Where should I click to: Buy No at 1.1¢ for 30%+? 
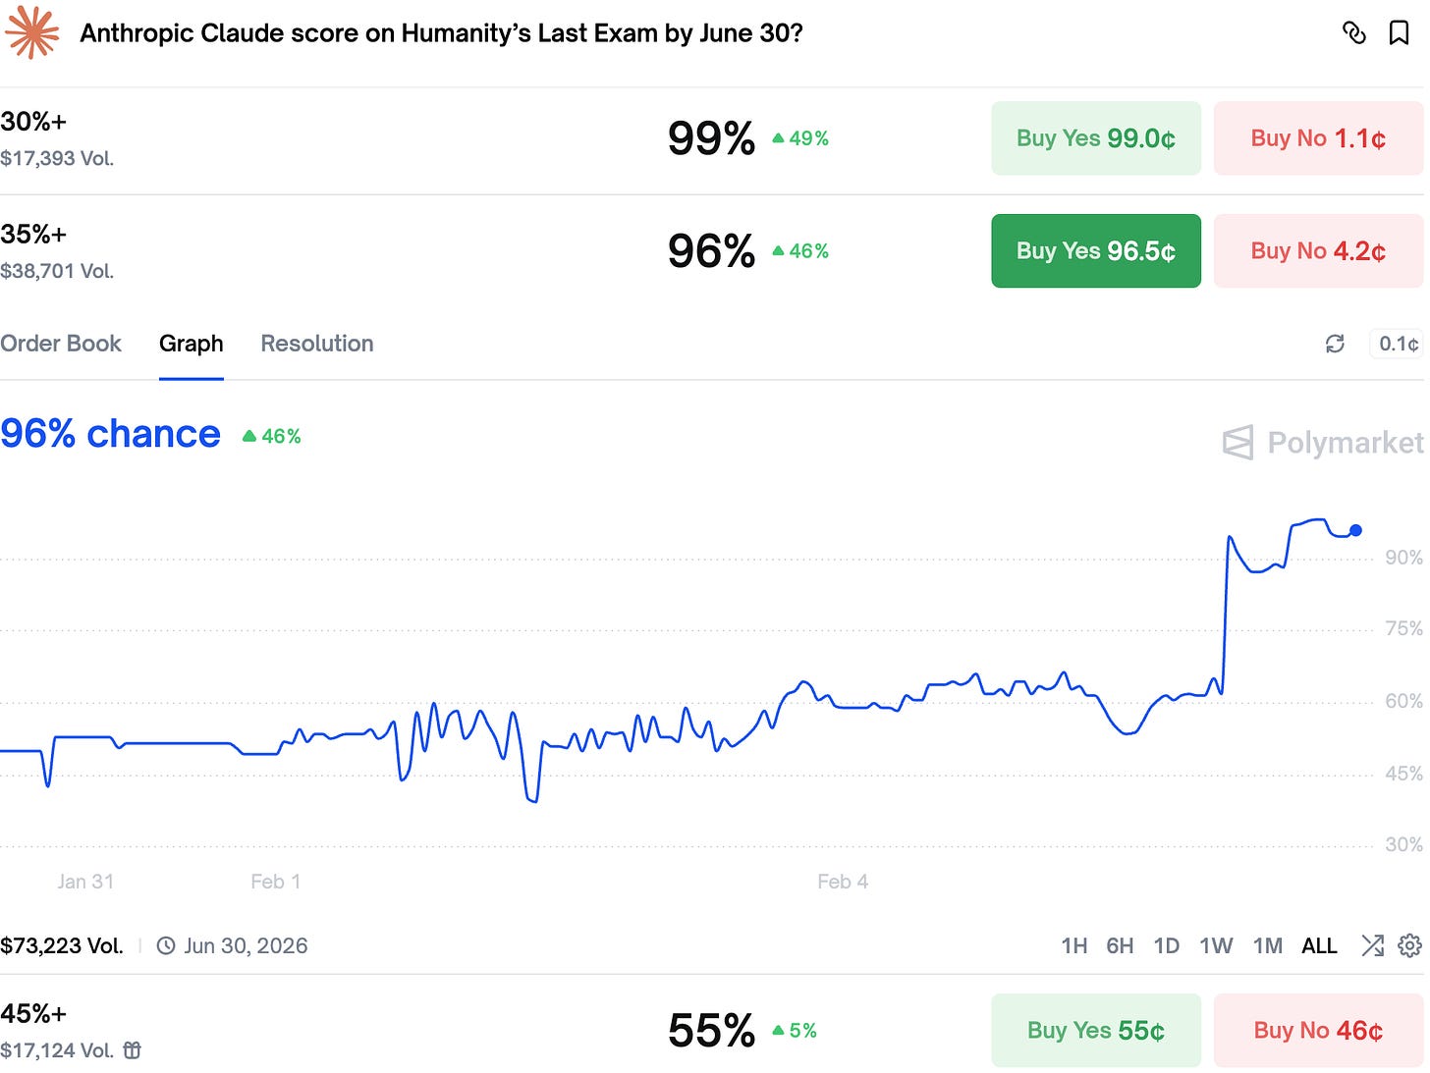tap(1318, 138)
